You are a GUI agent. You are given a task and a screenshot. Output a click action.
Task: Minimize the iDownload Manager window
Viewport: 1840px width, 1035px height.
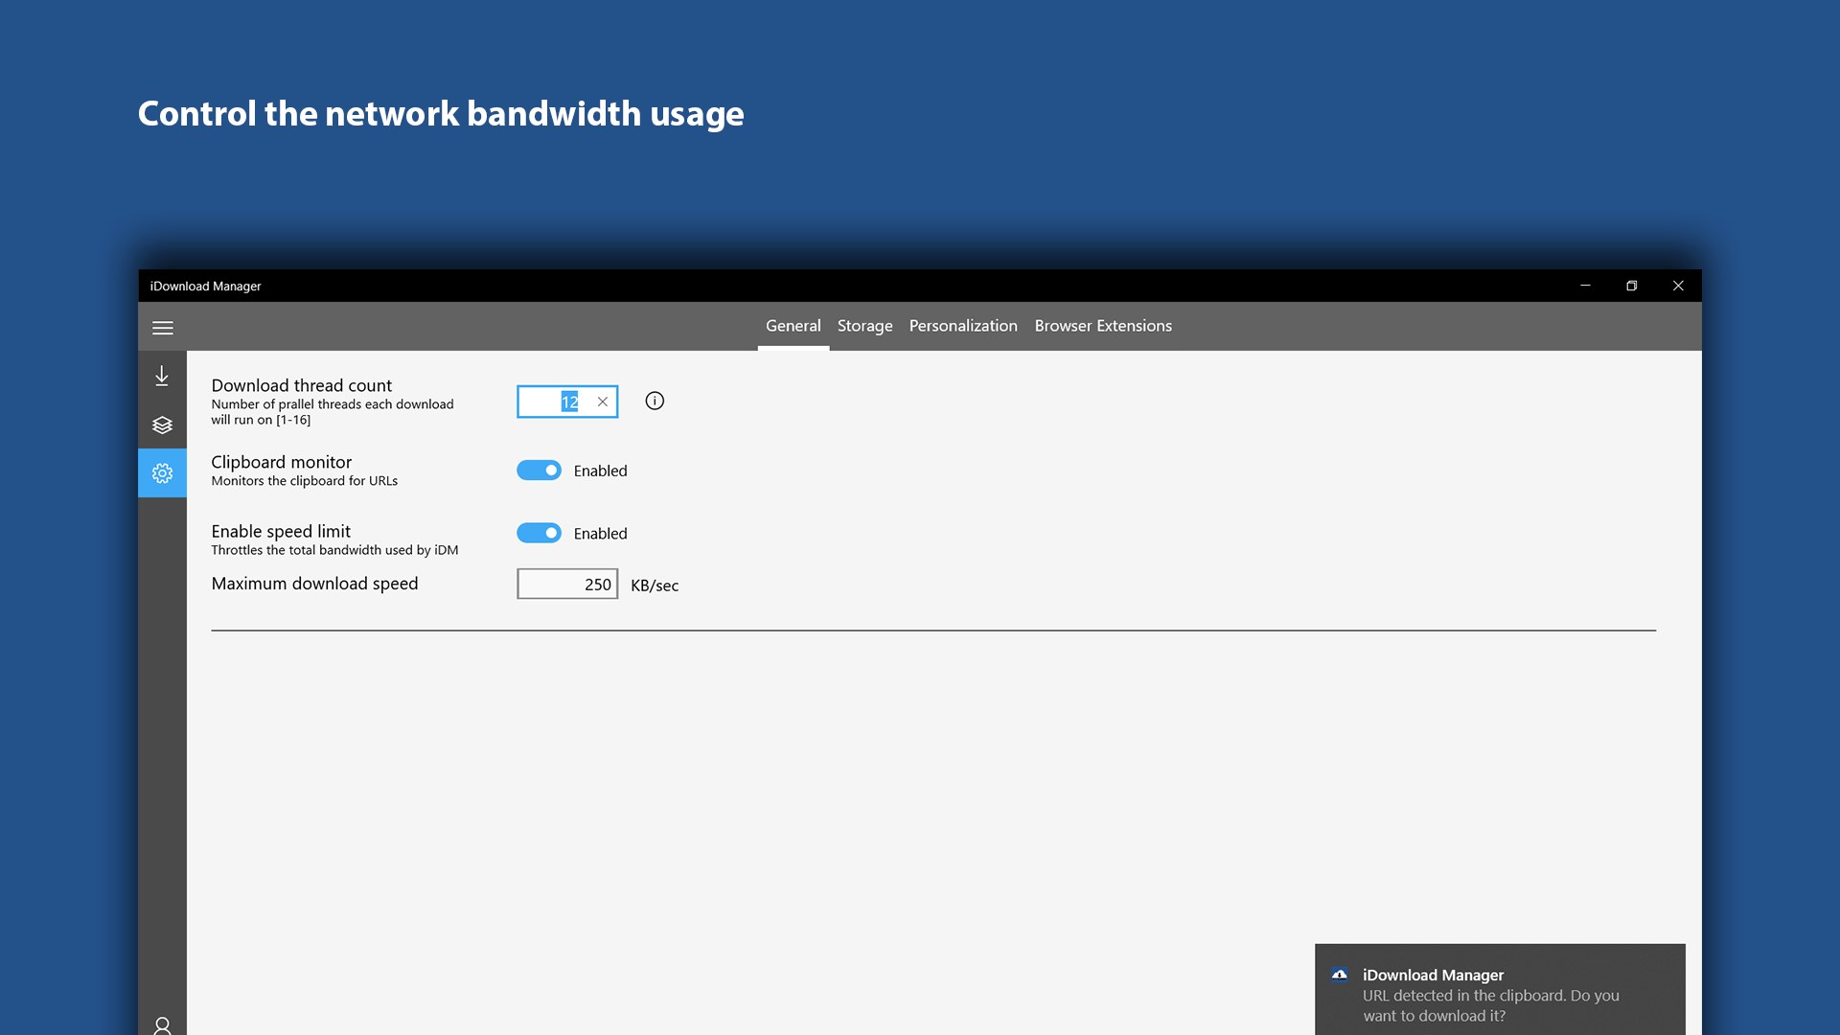pyautogui.click(x=1585, y=286)
